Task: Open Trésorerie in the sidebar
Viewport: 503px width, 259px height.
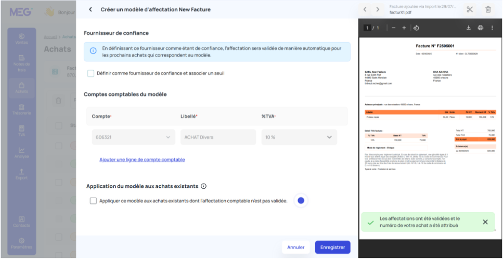Action: point(21,110)
